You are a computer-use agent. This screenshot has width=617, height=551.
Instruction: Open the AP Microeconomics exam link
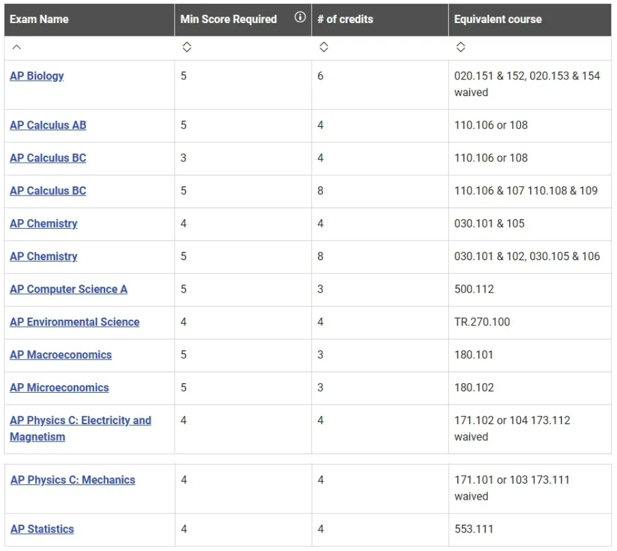point(59,387)
